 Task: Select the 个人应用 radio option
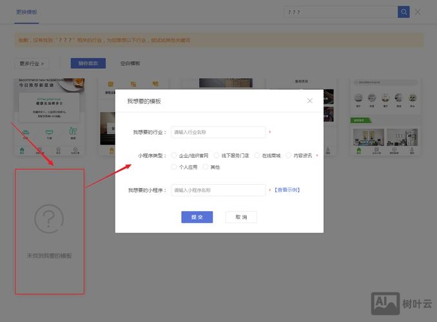(x=174, y=167)
